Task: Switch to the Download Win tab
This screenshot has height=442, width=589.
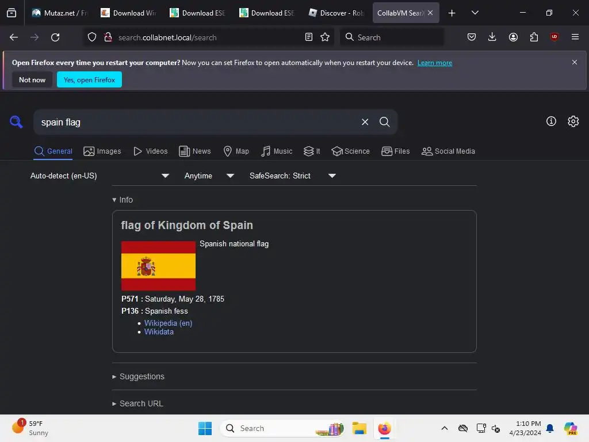Action: click(x=128, y=13)
